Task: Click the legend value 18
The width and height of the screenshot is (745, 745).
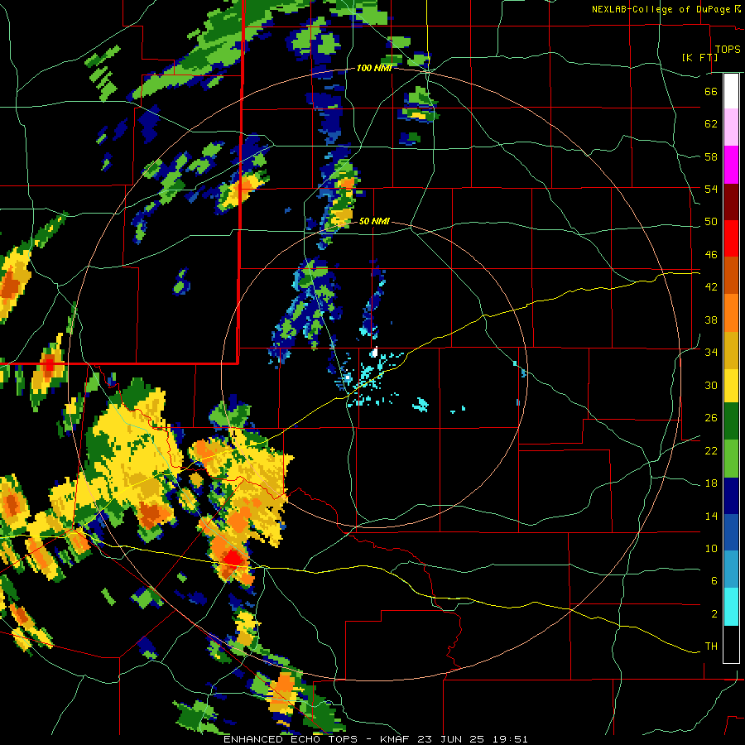Action: point(711,483)
